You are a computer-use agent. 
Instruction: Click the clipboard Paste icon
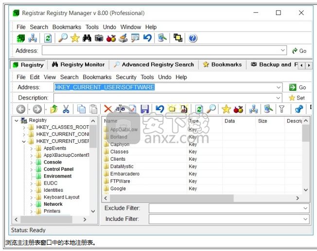[93, 109]
